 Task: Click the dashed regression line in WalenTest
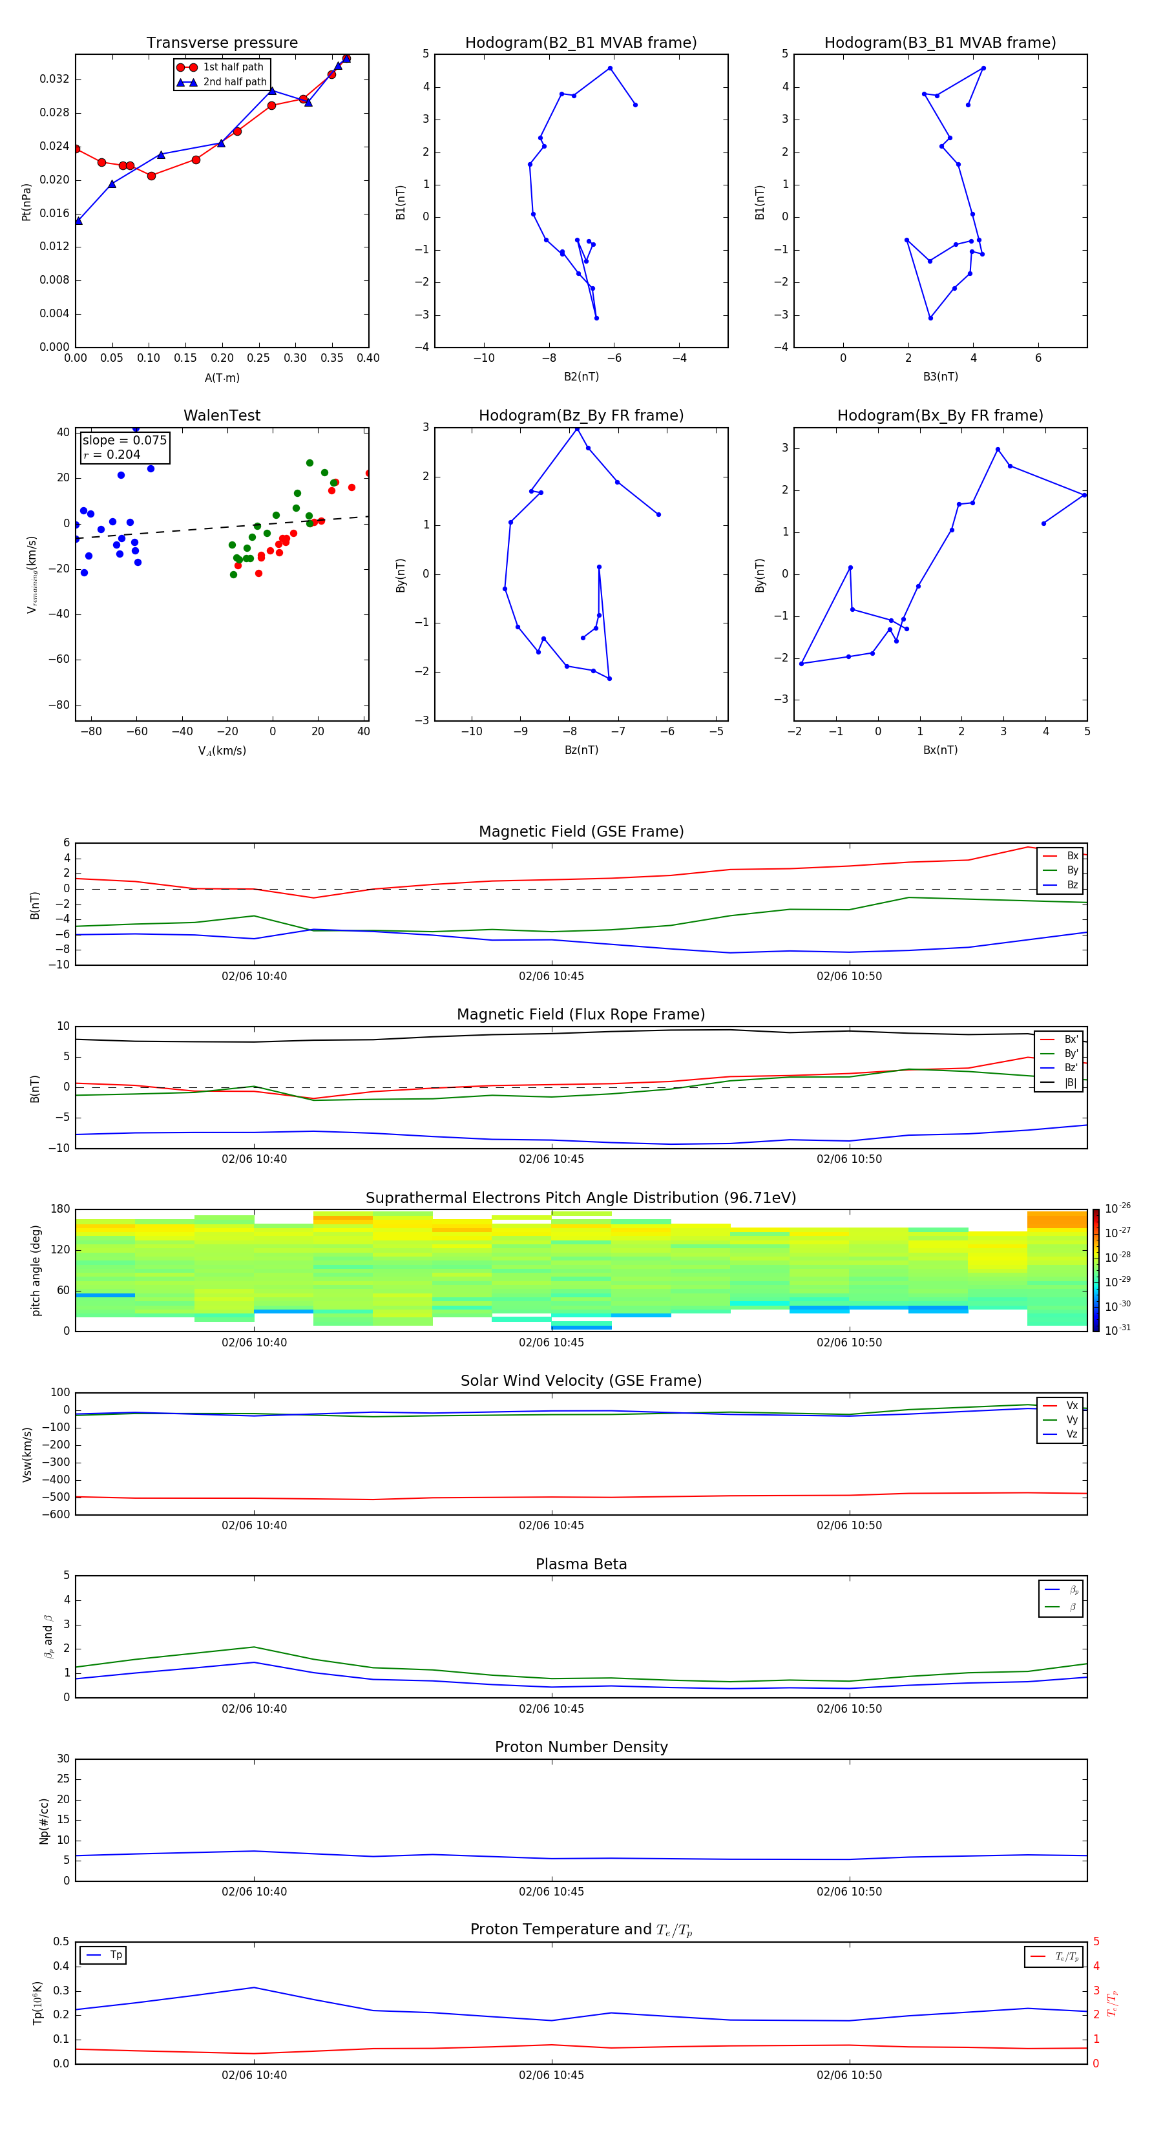pyautogui.click(x=222, y=527)
